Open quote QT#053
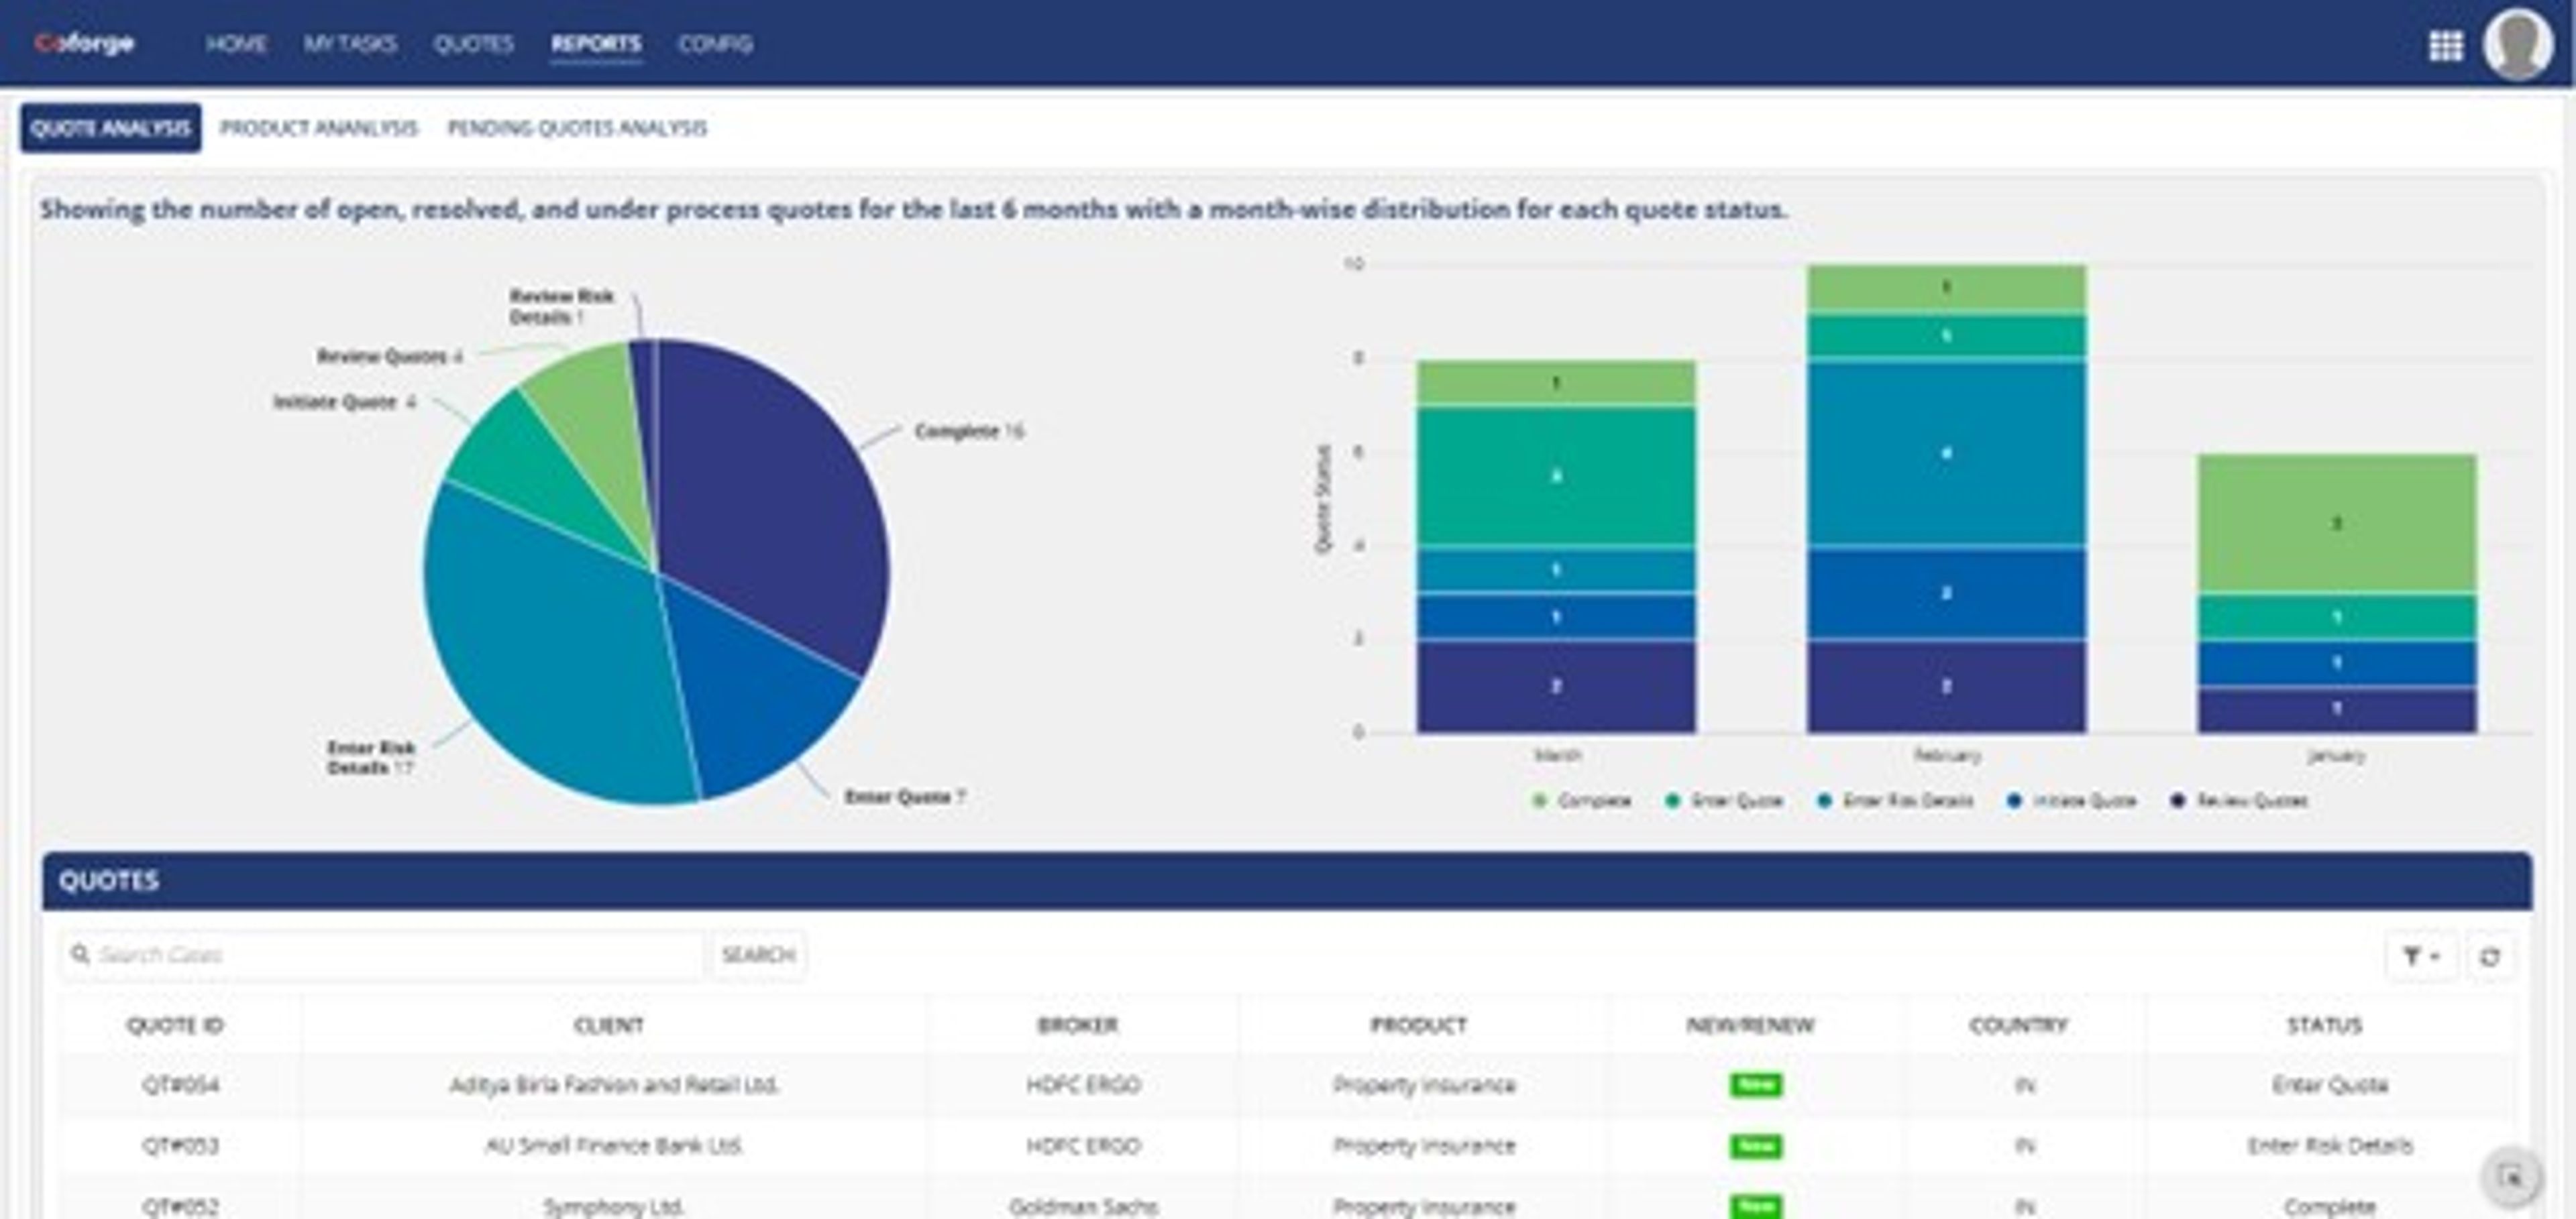 [180, 1145]
